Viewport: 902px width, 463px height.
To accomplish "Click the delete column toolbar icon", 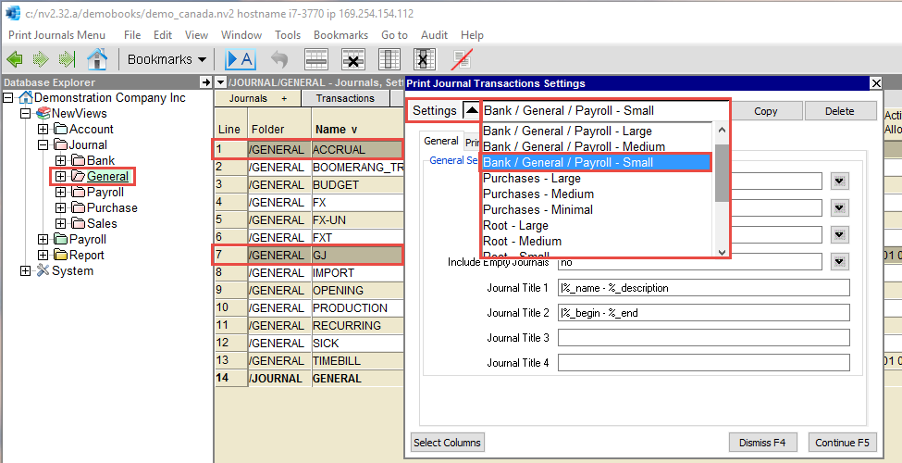I will click(x=424, y=59).
